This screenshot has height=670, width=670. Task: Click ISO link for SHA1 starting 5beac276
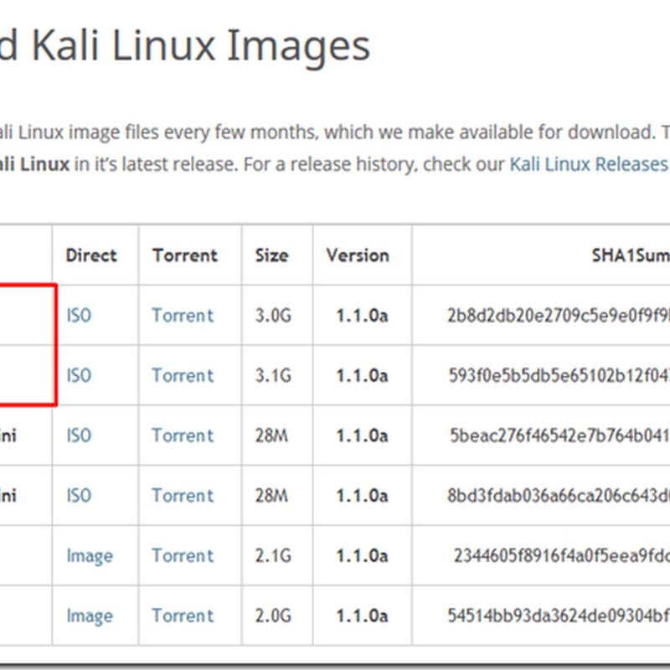[x=79, y=435]
